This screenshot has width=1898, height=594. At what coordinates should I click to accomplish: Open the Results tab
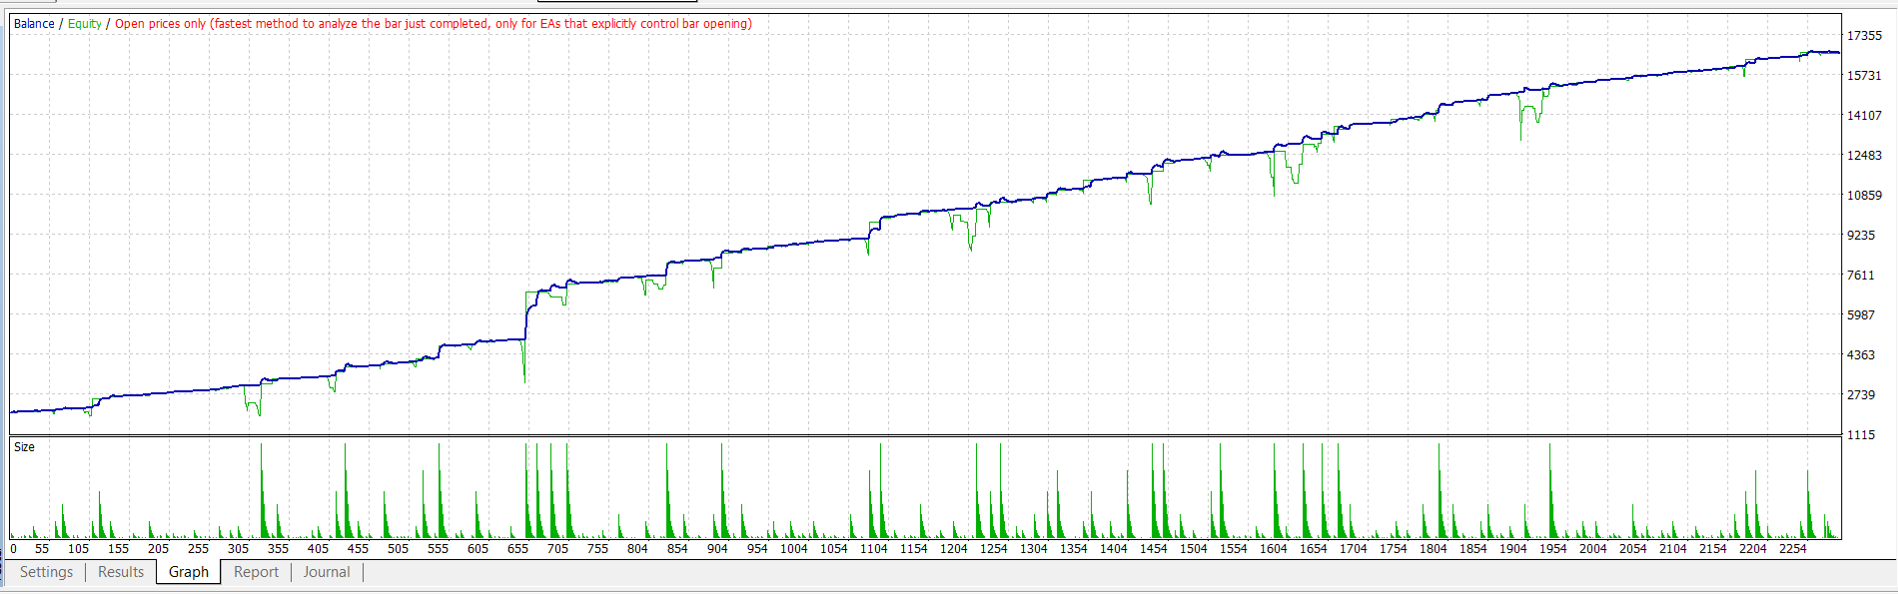click(x=121, y=572)
